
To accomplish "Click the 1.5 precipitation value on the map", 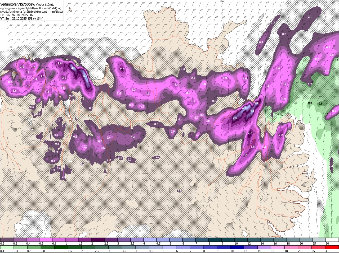I will pyautogui.click(x=33, y=67).
